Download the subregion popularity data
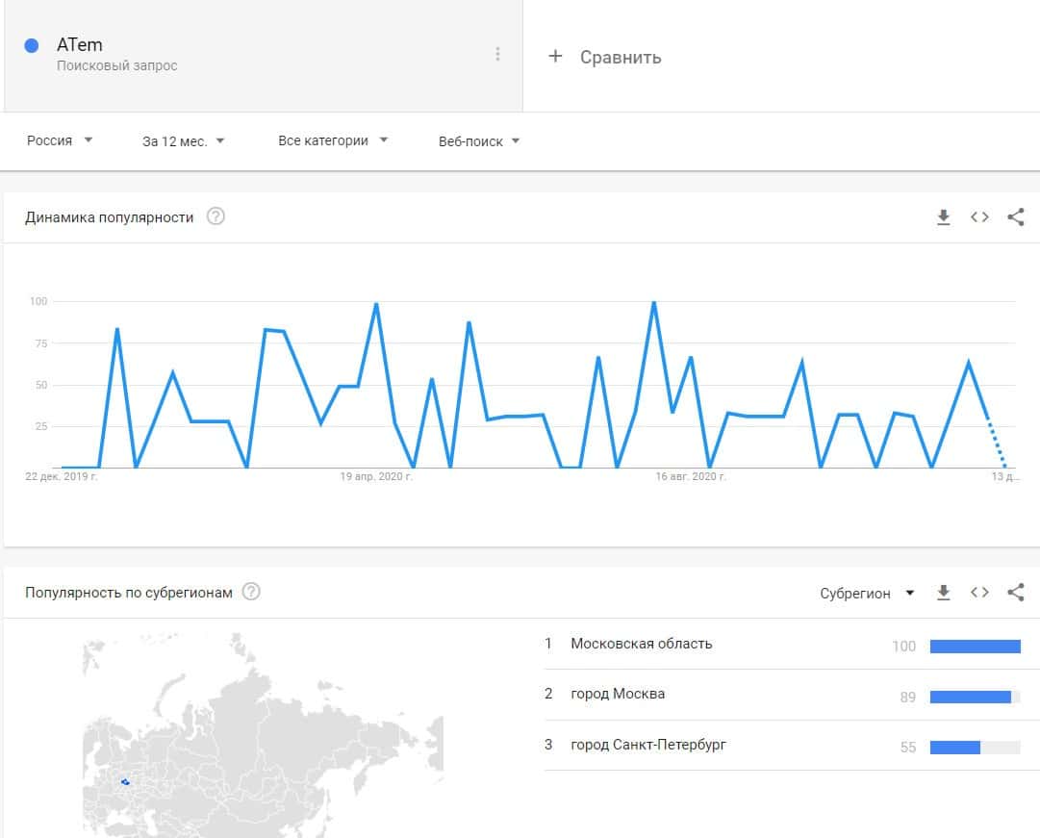This screenshot has width=1040, height=838. [944, 593]
